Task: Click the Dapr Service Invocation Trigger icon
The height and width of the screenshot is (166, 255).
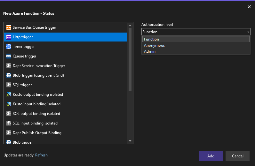Action: click(9, 66)
